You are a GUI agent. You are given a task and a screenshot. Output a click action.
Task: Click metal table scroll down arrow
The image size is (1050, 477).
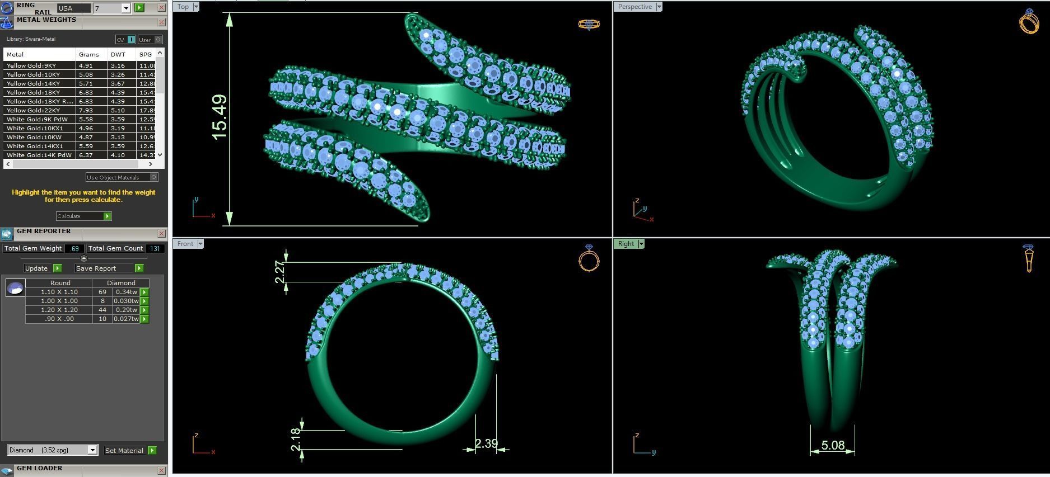tap(160, 155)
